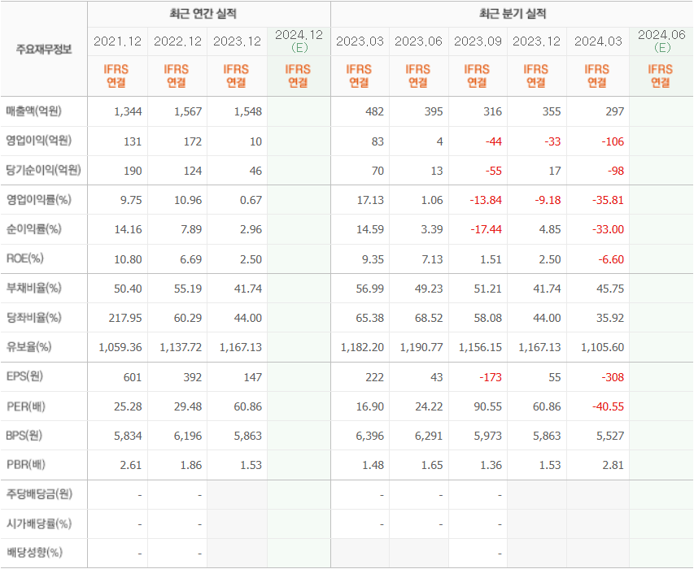The width and height of the screenshot is (694, 569).
Task: Click red net income value -55
Action: click(494, 171)
